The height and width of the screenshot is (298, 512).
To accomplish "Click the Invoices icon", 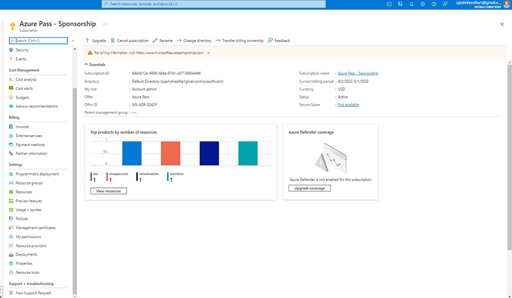I will (11, 126).
